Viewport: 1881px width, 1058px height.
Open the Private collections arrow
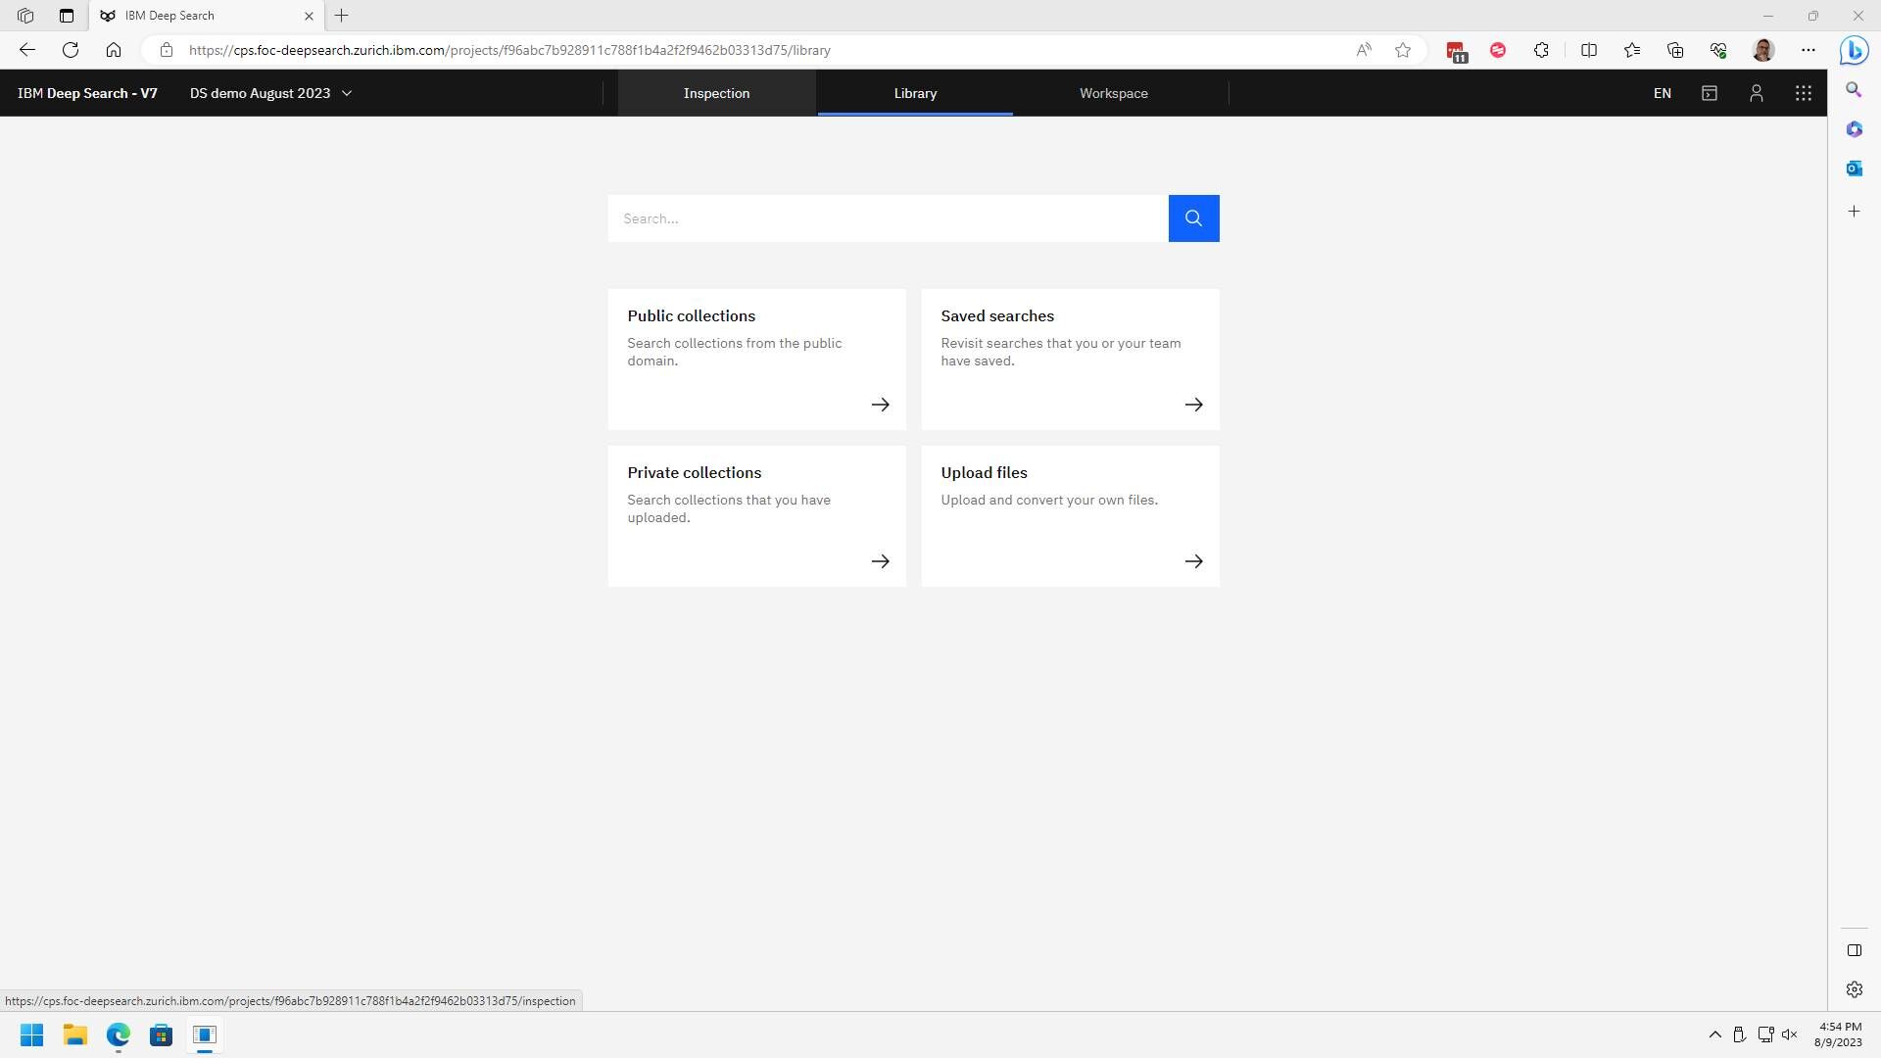tap(881, 561)
